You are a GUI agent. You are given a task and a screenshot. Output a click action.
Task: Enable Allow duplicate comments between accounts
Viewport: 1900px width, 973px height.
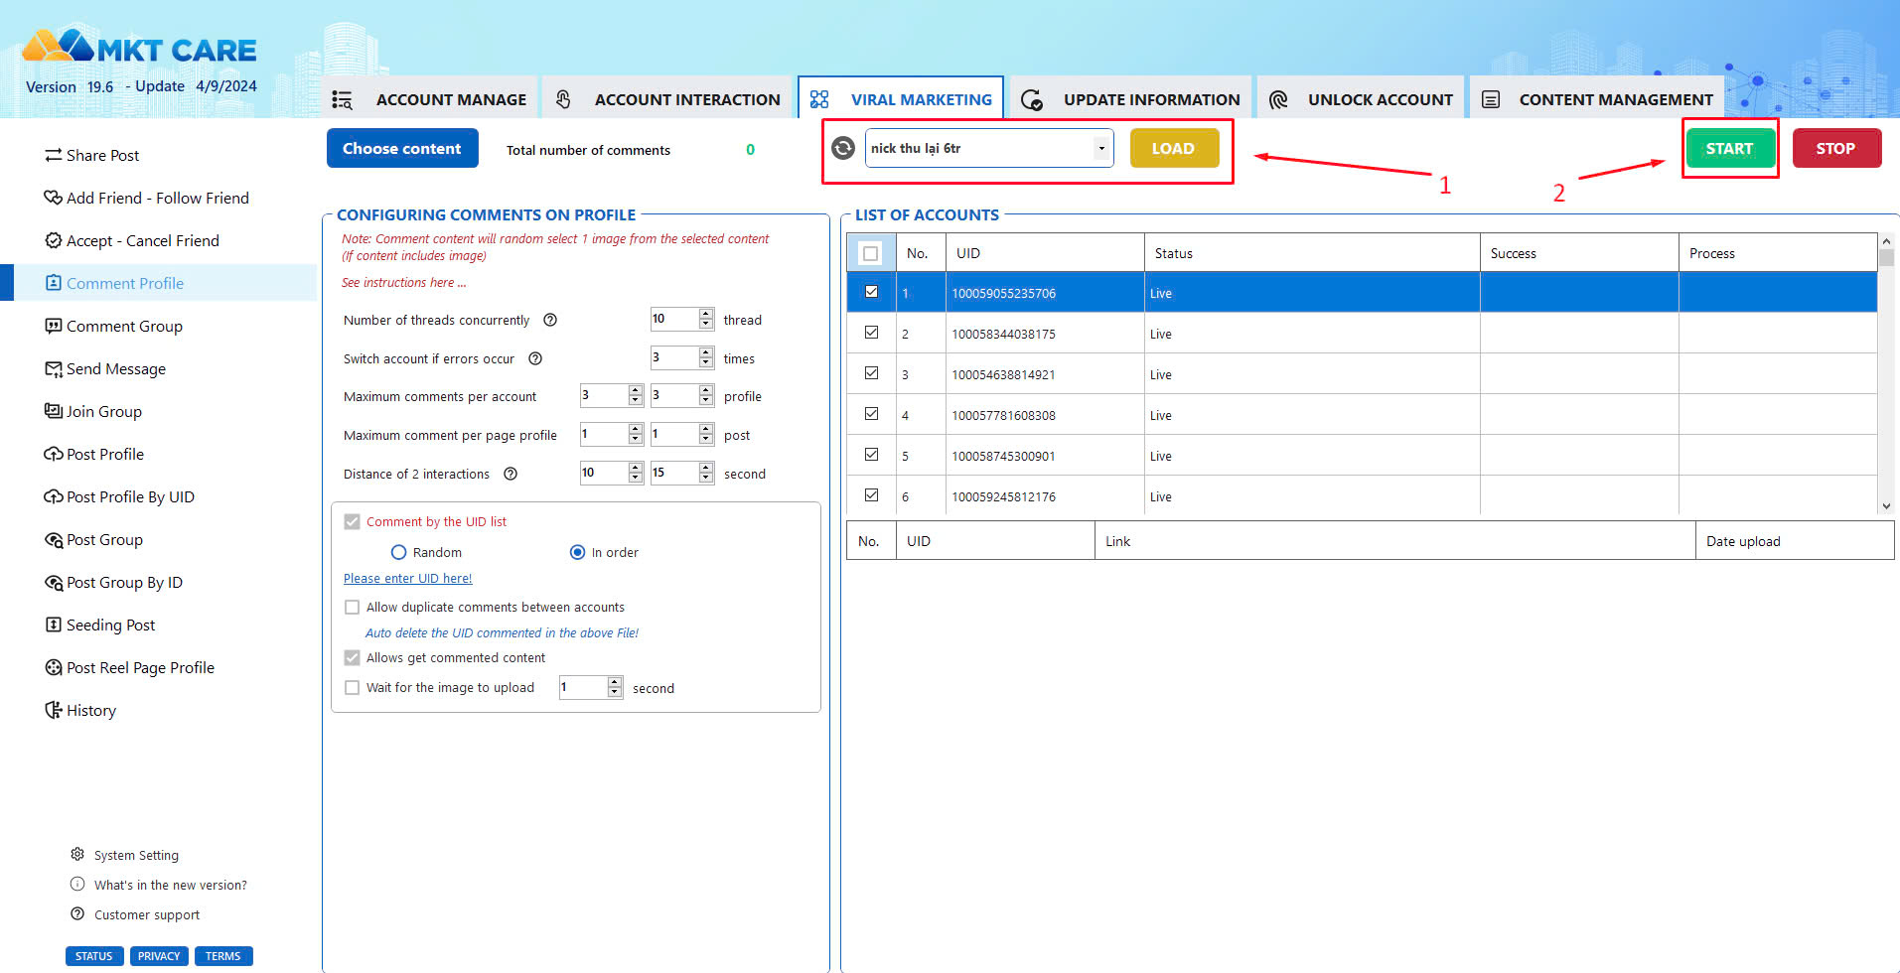point(352,607)
